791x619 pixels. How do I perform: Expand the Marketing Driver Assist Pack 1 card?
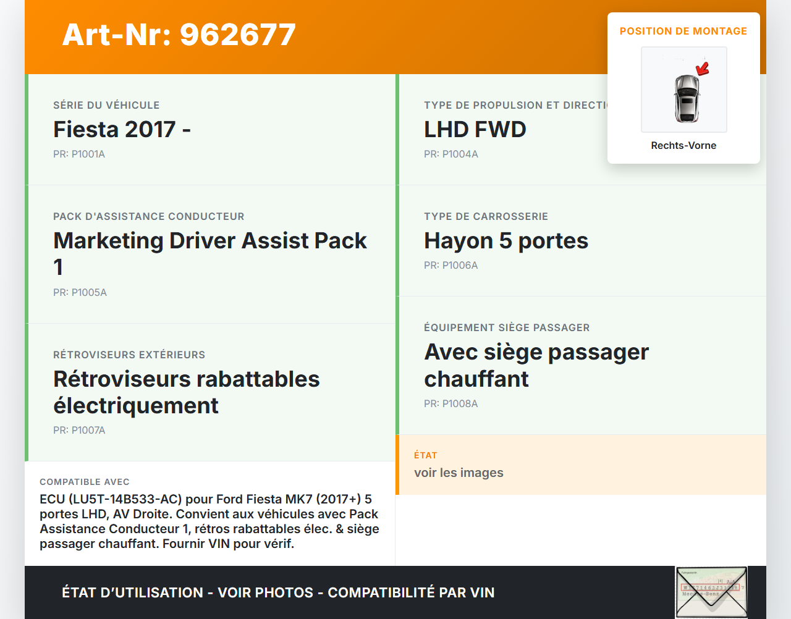210,253
